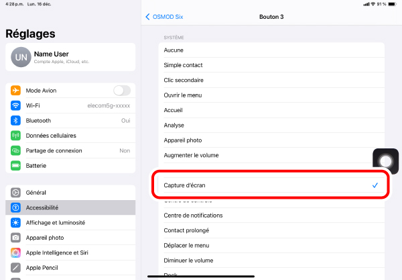Tap the Affichage et luminosité icon
Screen dimensions: 402x280
tap(16, 223)
